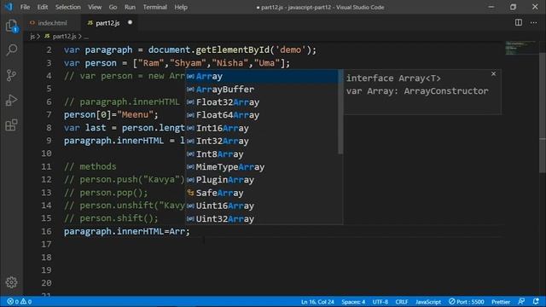
Task: Click the code minimap
Action: click(521, 48)
